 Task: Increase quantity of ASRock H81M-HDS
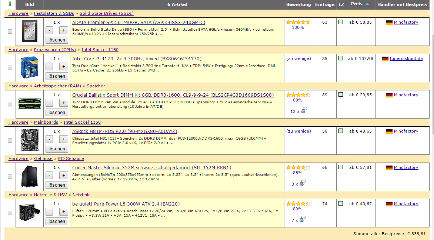[x=63, y=139]
